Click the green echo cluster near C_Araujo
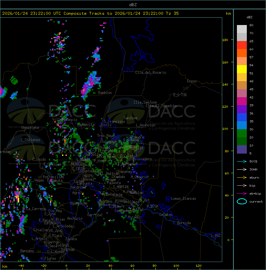The image size is (266, 270). coord(126,146)
